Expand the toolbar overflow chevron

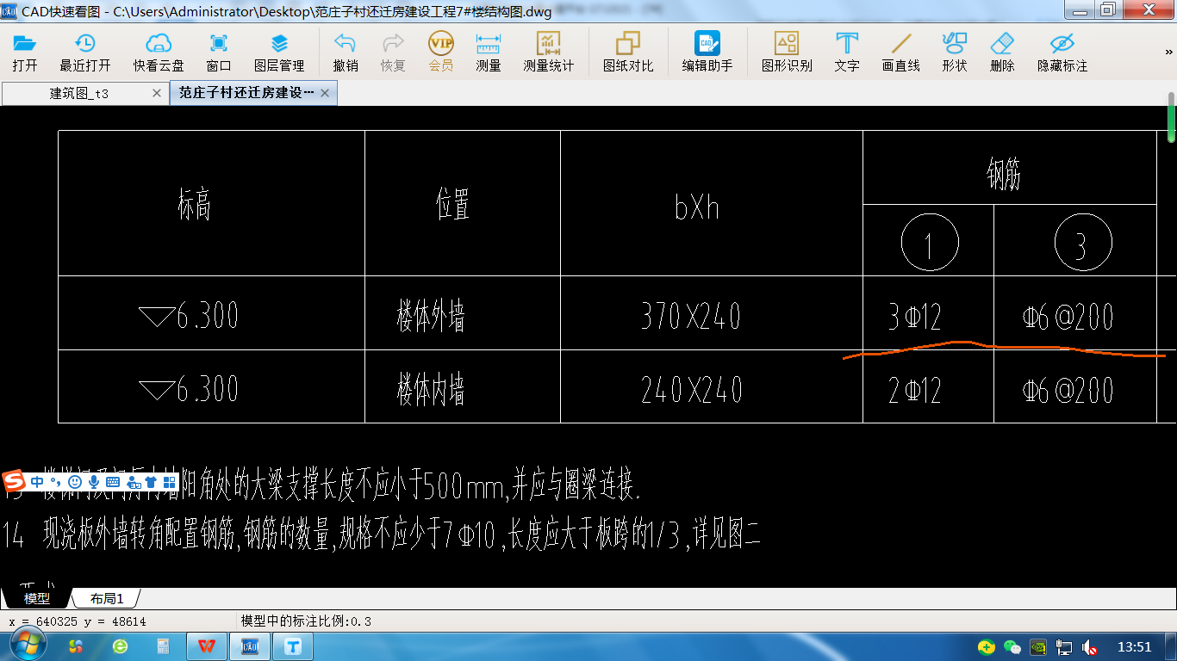tap(1170, 53)
